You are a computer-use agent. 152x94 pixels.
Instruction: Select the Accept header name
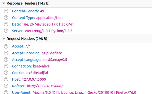[x=18, y=46]
